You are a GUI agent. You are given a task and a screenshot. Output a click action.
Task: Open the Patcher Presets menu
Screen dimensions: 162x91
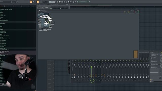(x=131, y=10)
